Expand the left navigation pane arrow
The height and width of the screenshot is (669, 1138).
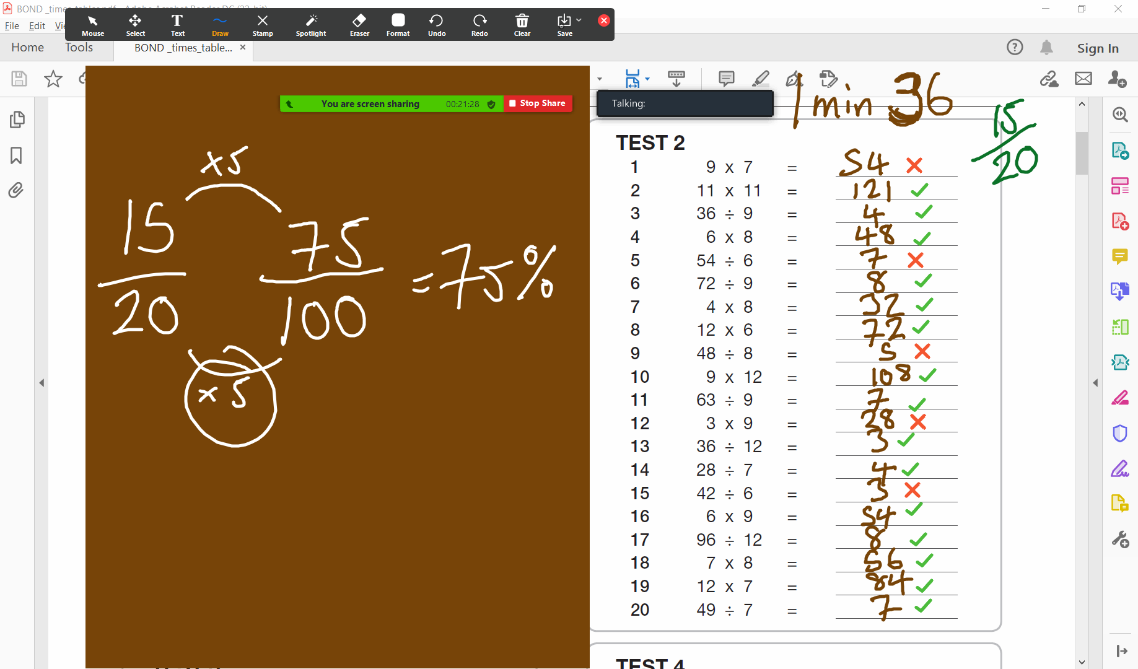coord(42,383)
